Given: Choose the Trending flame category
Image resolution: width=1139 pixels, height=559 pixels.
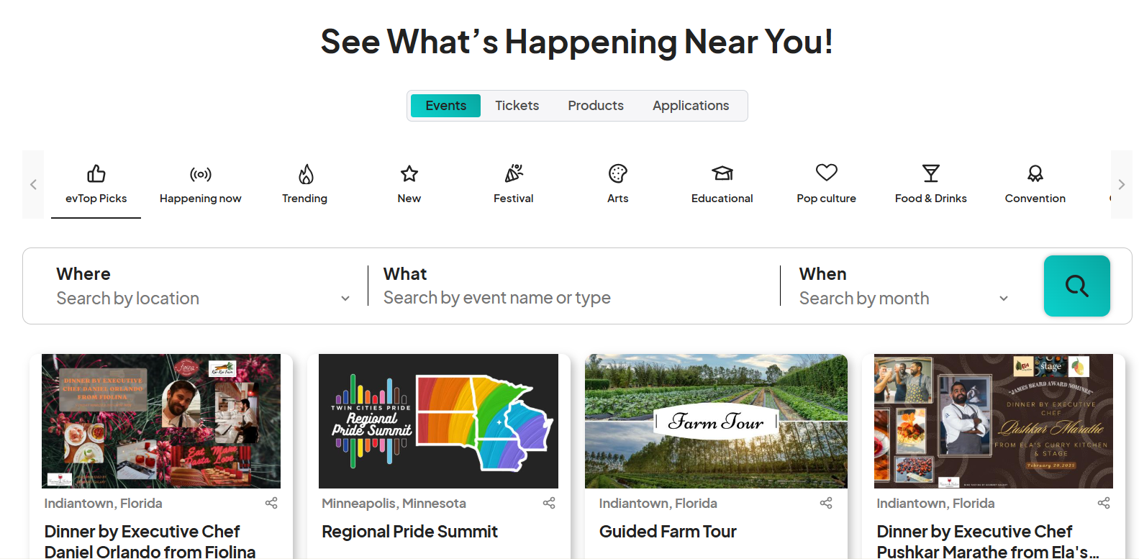Looking at the screenshot, I should point(304,184).
